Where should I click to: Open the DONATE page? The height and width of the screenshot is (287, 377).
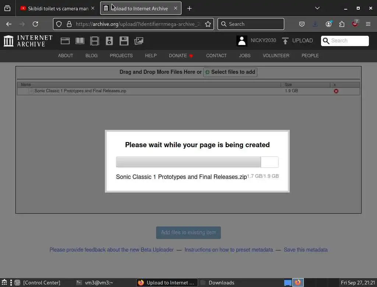coord(181,56)
